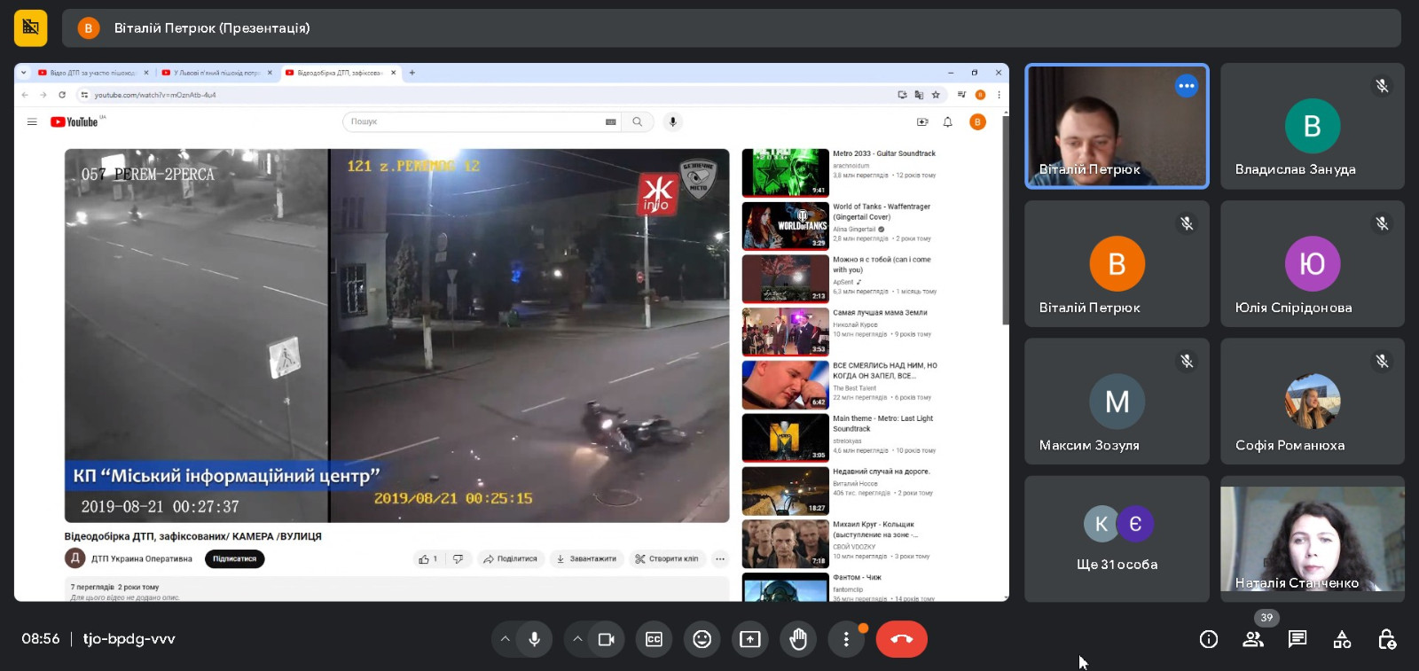Show the people participants list
The height and width of the screenshot is (671, 1419).
click(1252, 639)
